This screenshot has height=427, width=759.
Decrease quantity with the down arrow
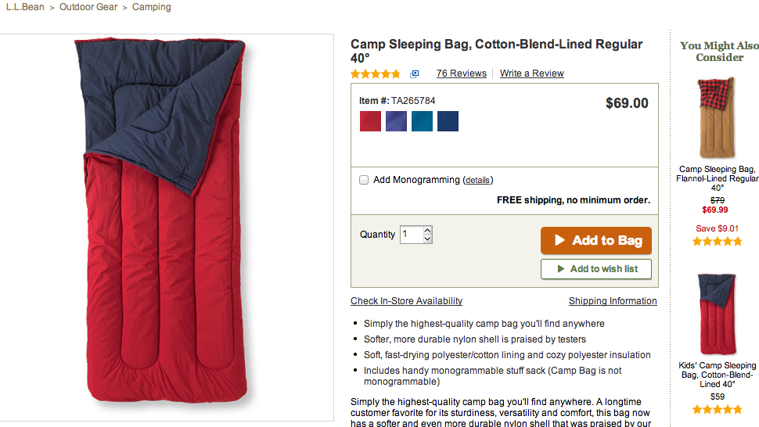point(427,239)
